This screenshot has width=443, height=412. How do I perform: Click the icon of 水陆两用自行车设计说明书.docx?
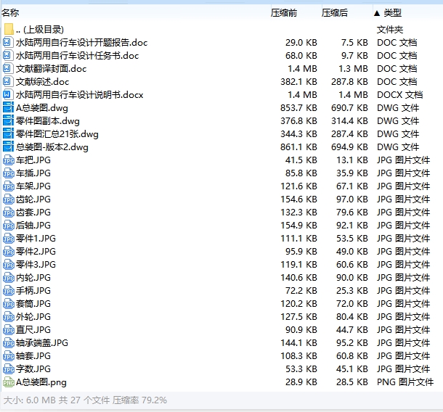point(8,94)
